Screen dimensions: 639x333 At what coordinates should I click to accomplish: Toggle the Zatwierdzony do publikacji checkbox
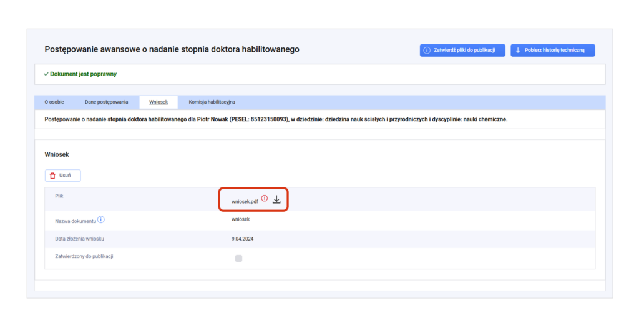(238, 258)
